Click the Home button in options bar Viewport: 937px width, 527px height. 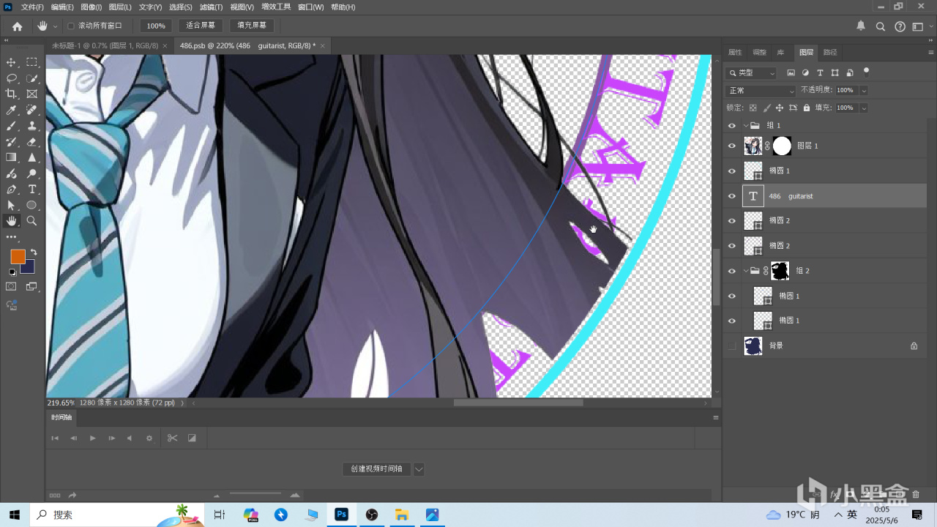(18, 26)
